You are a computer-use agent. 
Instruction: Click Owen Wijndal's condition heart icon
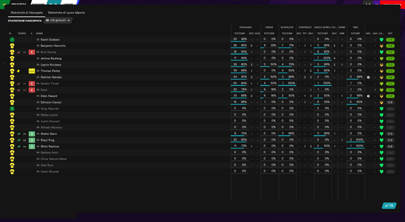tap(381, 172)
